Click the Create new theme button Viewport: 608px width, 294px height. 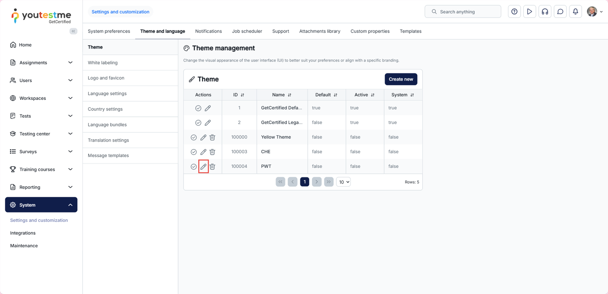click(401, 79)
